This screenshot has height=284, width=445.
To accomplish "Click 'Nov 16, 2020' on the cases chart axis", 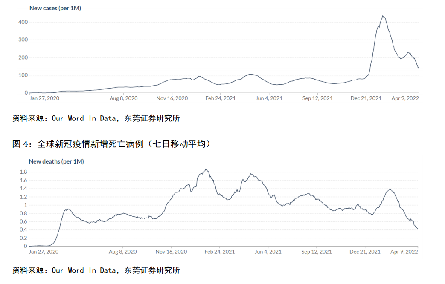I will tap(172, 98).
